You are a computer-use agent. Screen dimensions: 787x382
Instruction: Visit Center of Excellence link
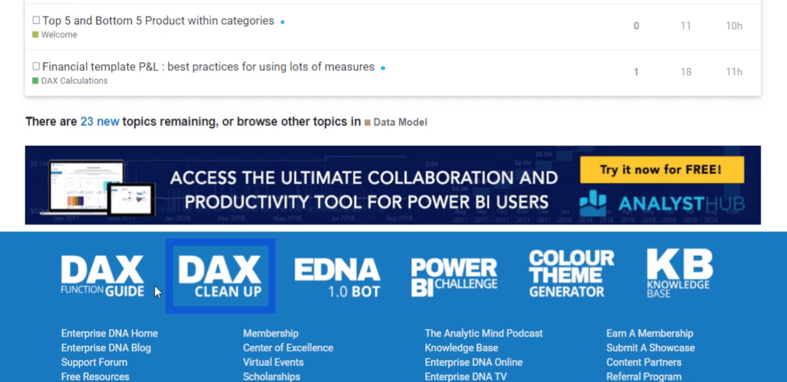pyautogui.click(x=288, y=348)
